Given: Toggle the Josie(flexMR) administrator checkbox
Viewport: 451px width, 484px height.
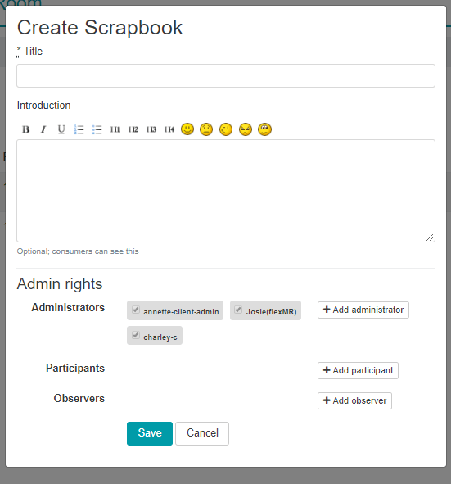Looking at the screenshot, I should point(238,310).
